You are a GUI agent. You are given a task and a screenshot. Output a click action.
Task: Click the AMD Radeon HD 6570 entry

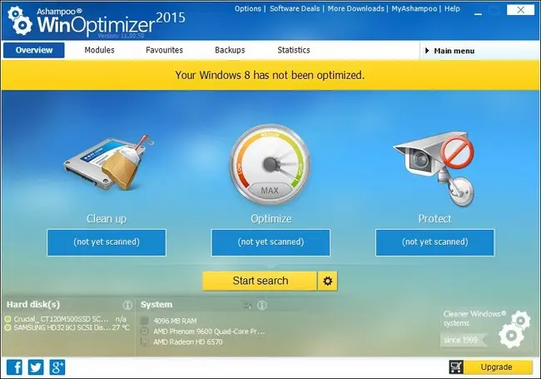coord(188,342)
